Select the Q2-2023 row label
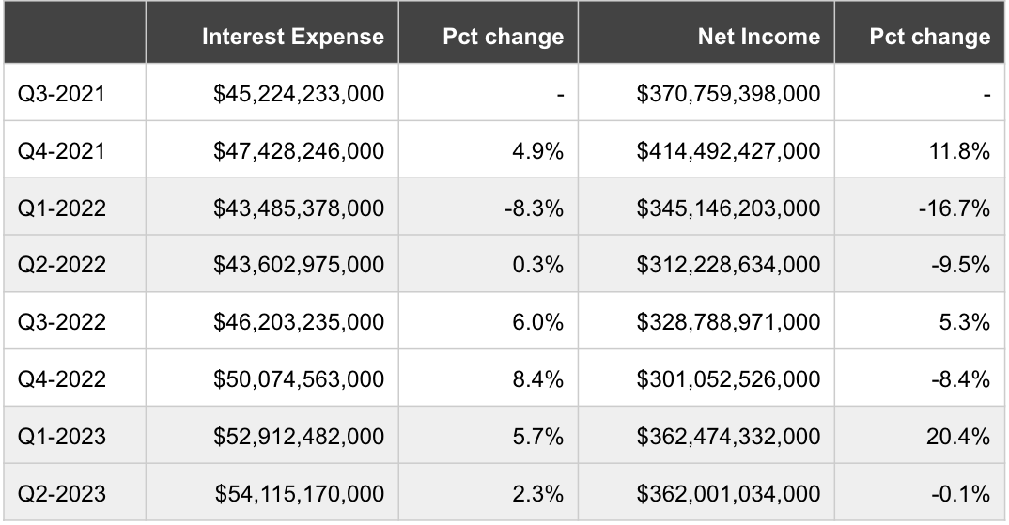Viewport: 1009px width, 525px height. tap(62, 493)
